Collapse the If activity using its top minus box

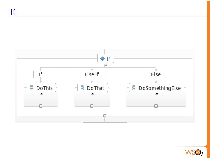[105, 64]
